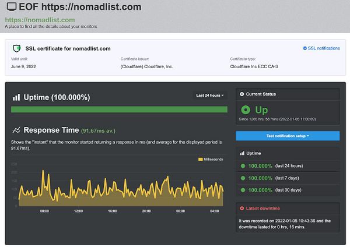350x251 pixels.
Task: Toggle the Milliseconds legend swatch
Action: click(201, 159)
